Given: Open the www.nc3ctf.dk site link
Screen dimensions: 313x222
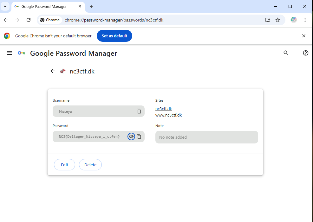Looking at the screenshot, I should click(x=168, y=115).
